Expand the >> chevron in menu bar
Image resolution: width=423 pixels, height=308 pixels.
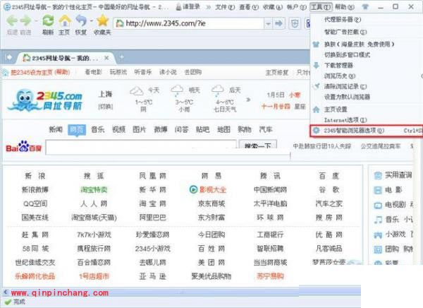coord(208,7)
